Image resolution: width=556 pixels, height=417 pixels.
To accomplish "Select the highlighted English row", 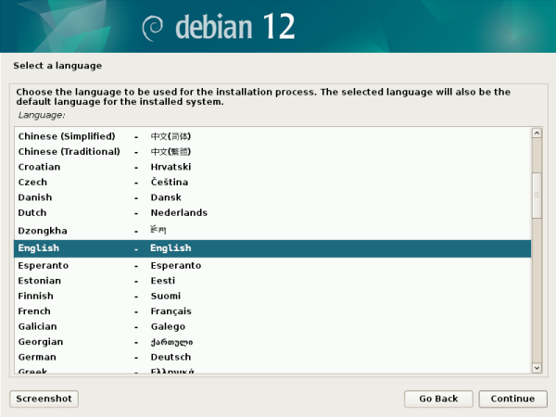I will (272, 248).
